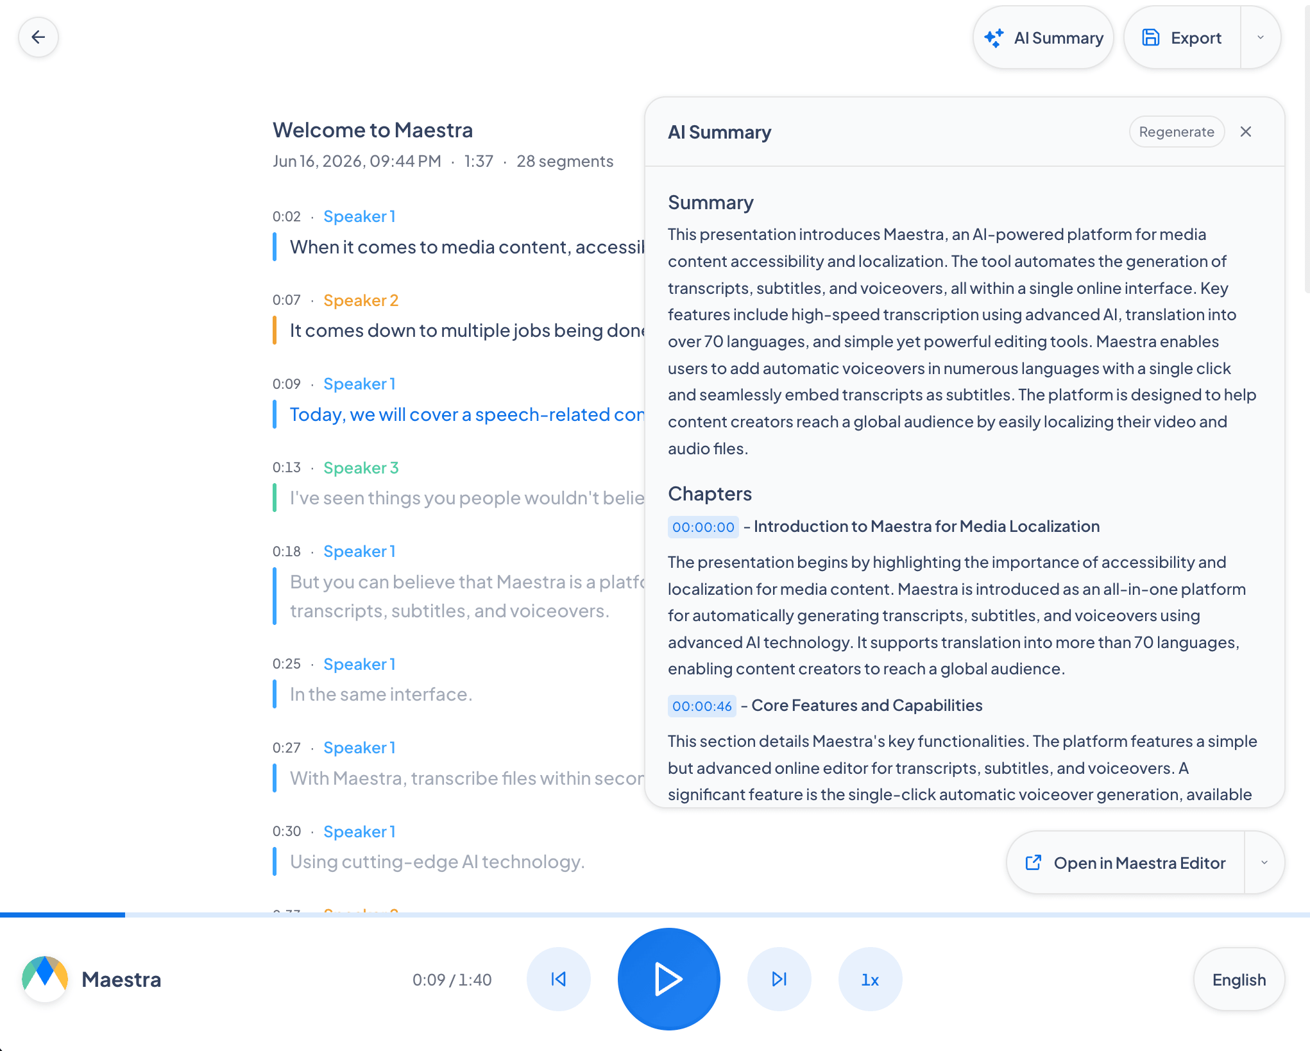Select the Speaker 2 label at 0:07
This screenshot has height=1051, width=1310.
coord(361,300)
